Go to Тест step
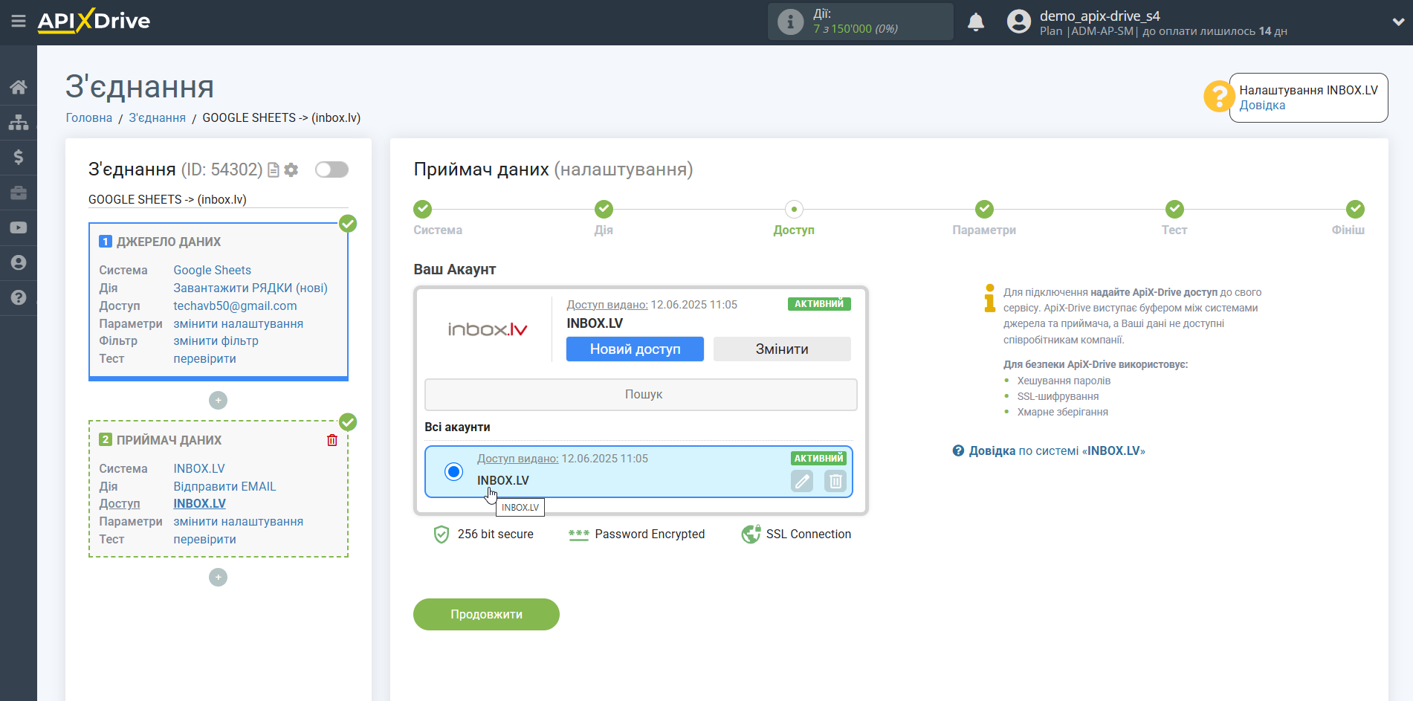Screen dimensions: 1413x701 tap(1174, 209)
